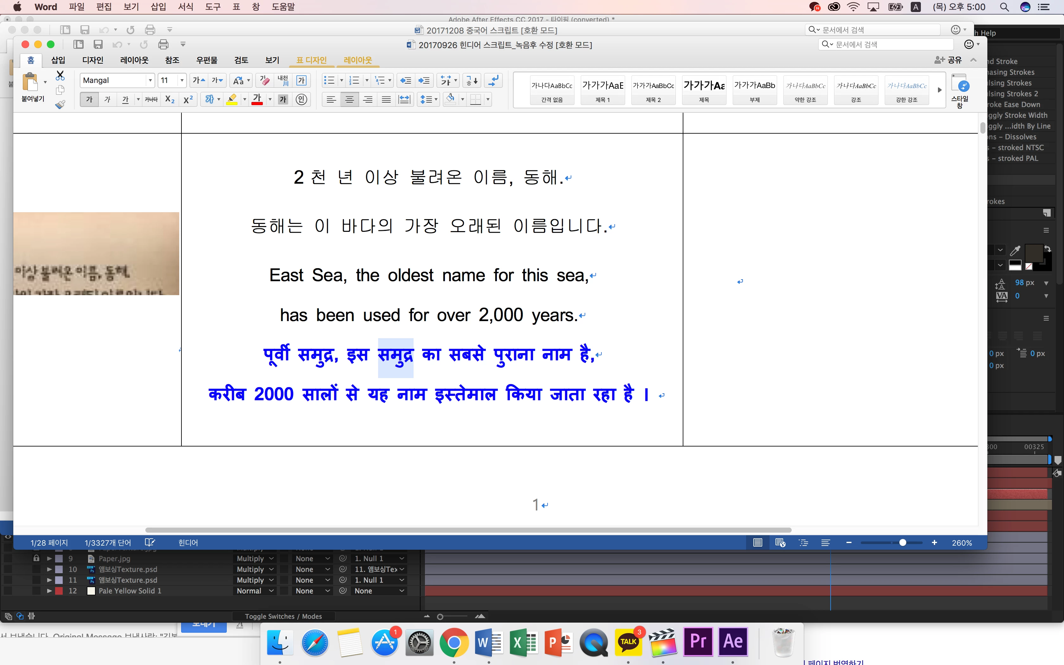Toggle bold formatting
1064x665 pixels.
89,99
